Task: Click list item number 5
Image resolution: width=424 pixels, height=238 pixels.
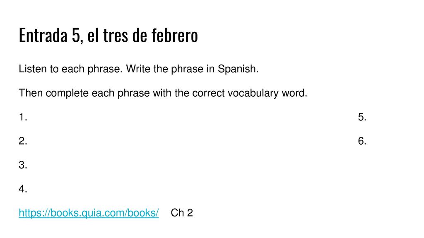Action: click(x=362, y=117)
